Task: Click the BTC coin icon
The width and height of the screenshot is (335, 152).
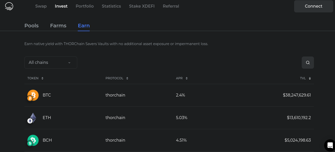Action: pyautogui.click(x=33, y=95)
